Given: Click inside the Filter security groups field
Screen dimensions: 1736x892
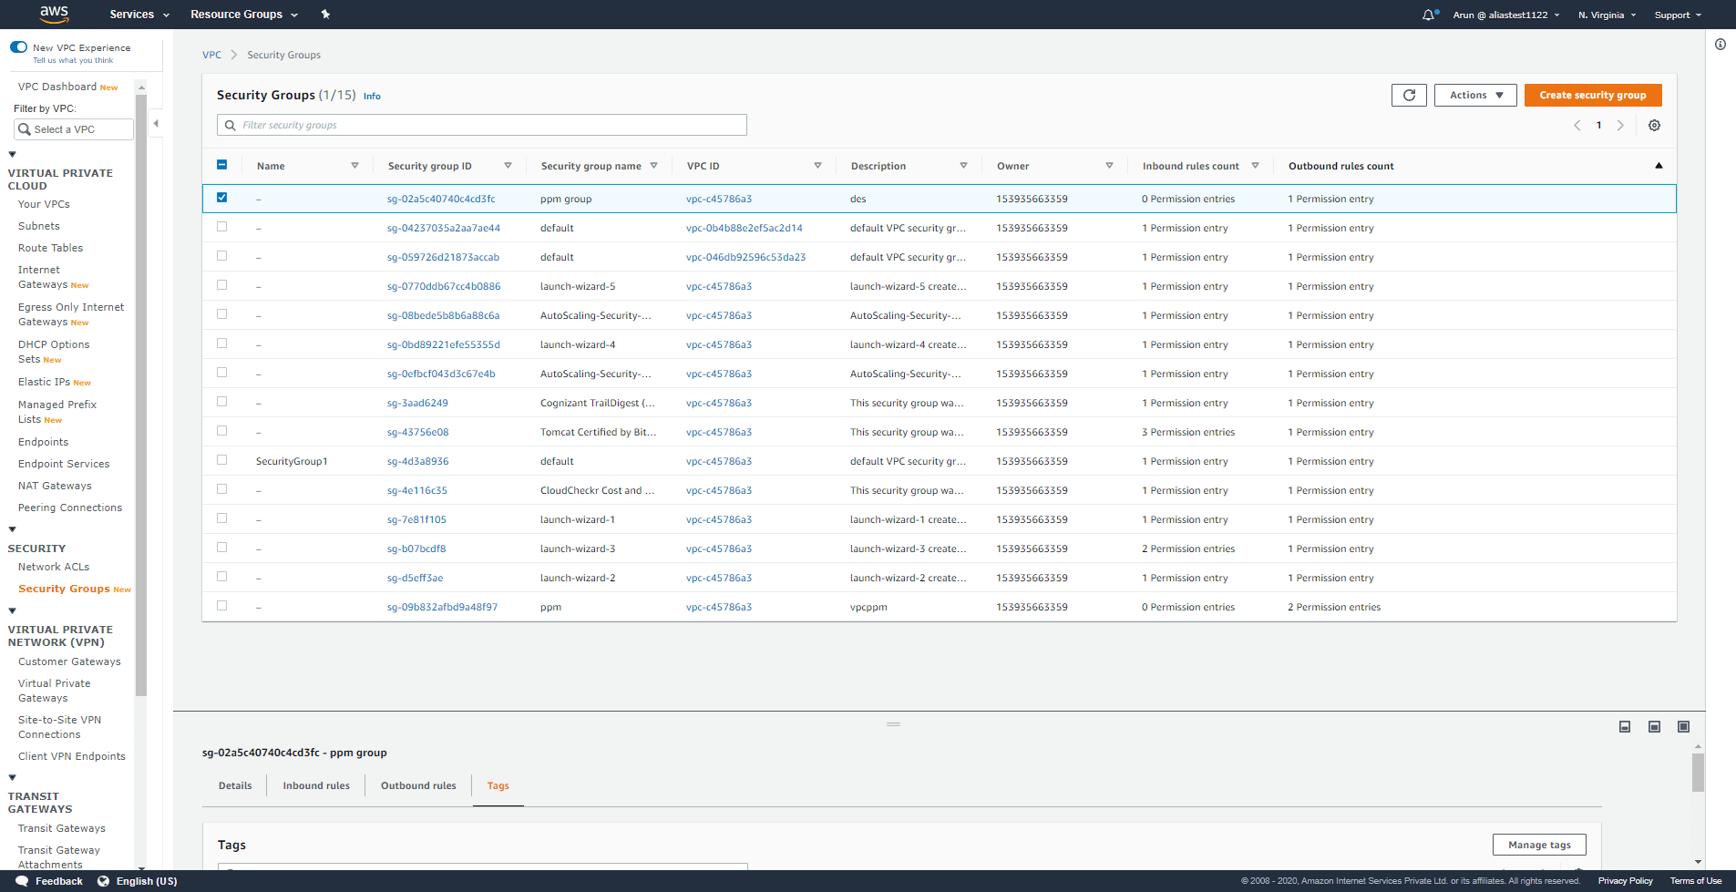Looking at the screenshot, I should (x=481, y=124).
